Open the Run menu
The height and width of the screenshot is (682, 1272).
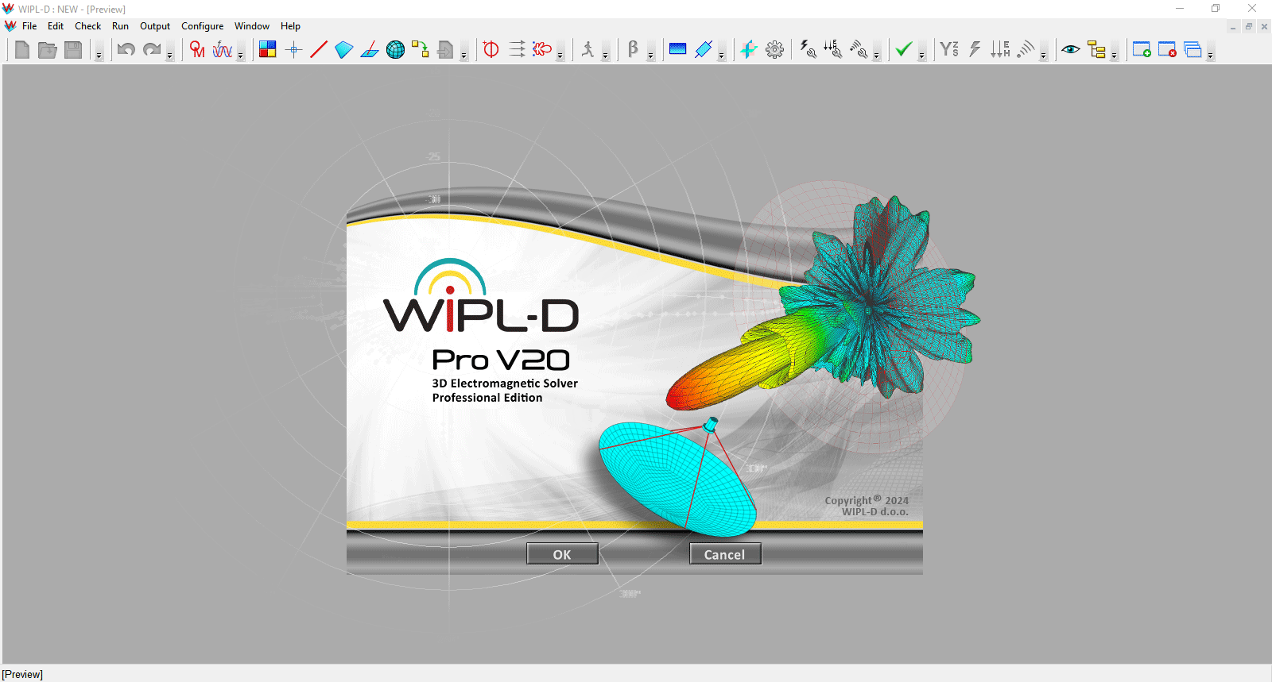[x=120, y=26]
